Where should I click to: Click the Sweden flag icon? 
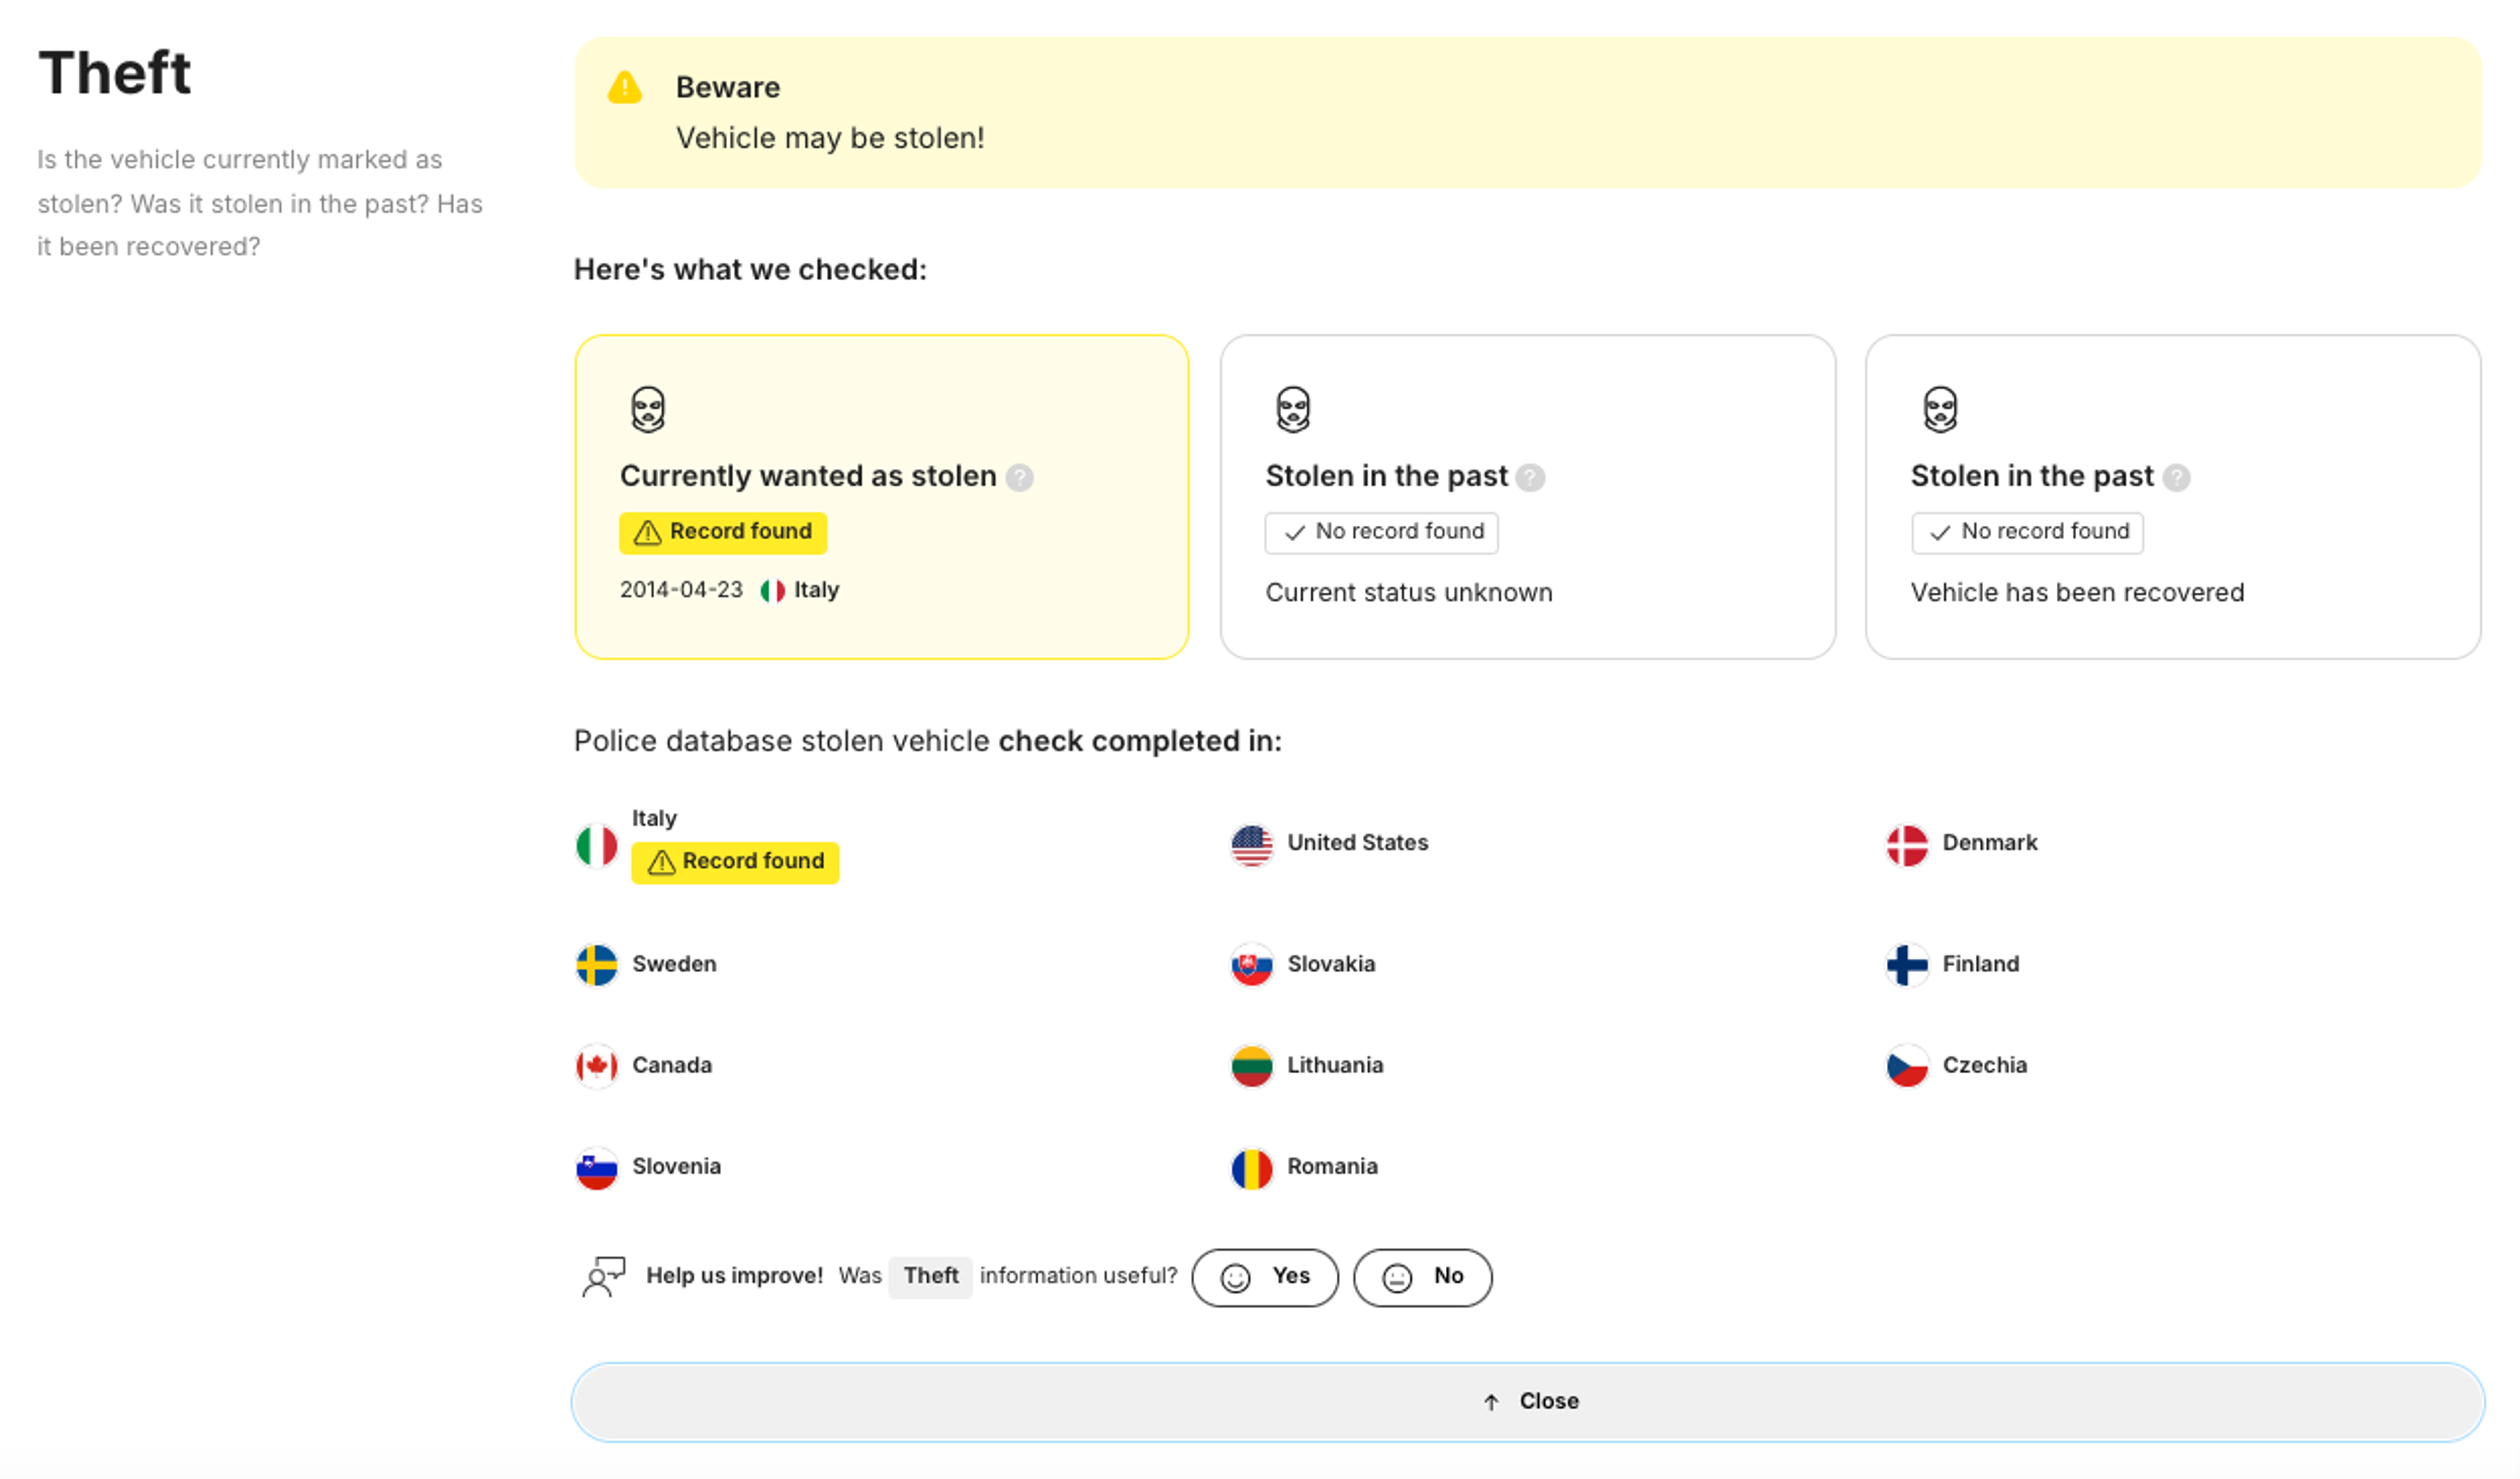coord(597,965)
